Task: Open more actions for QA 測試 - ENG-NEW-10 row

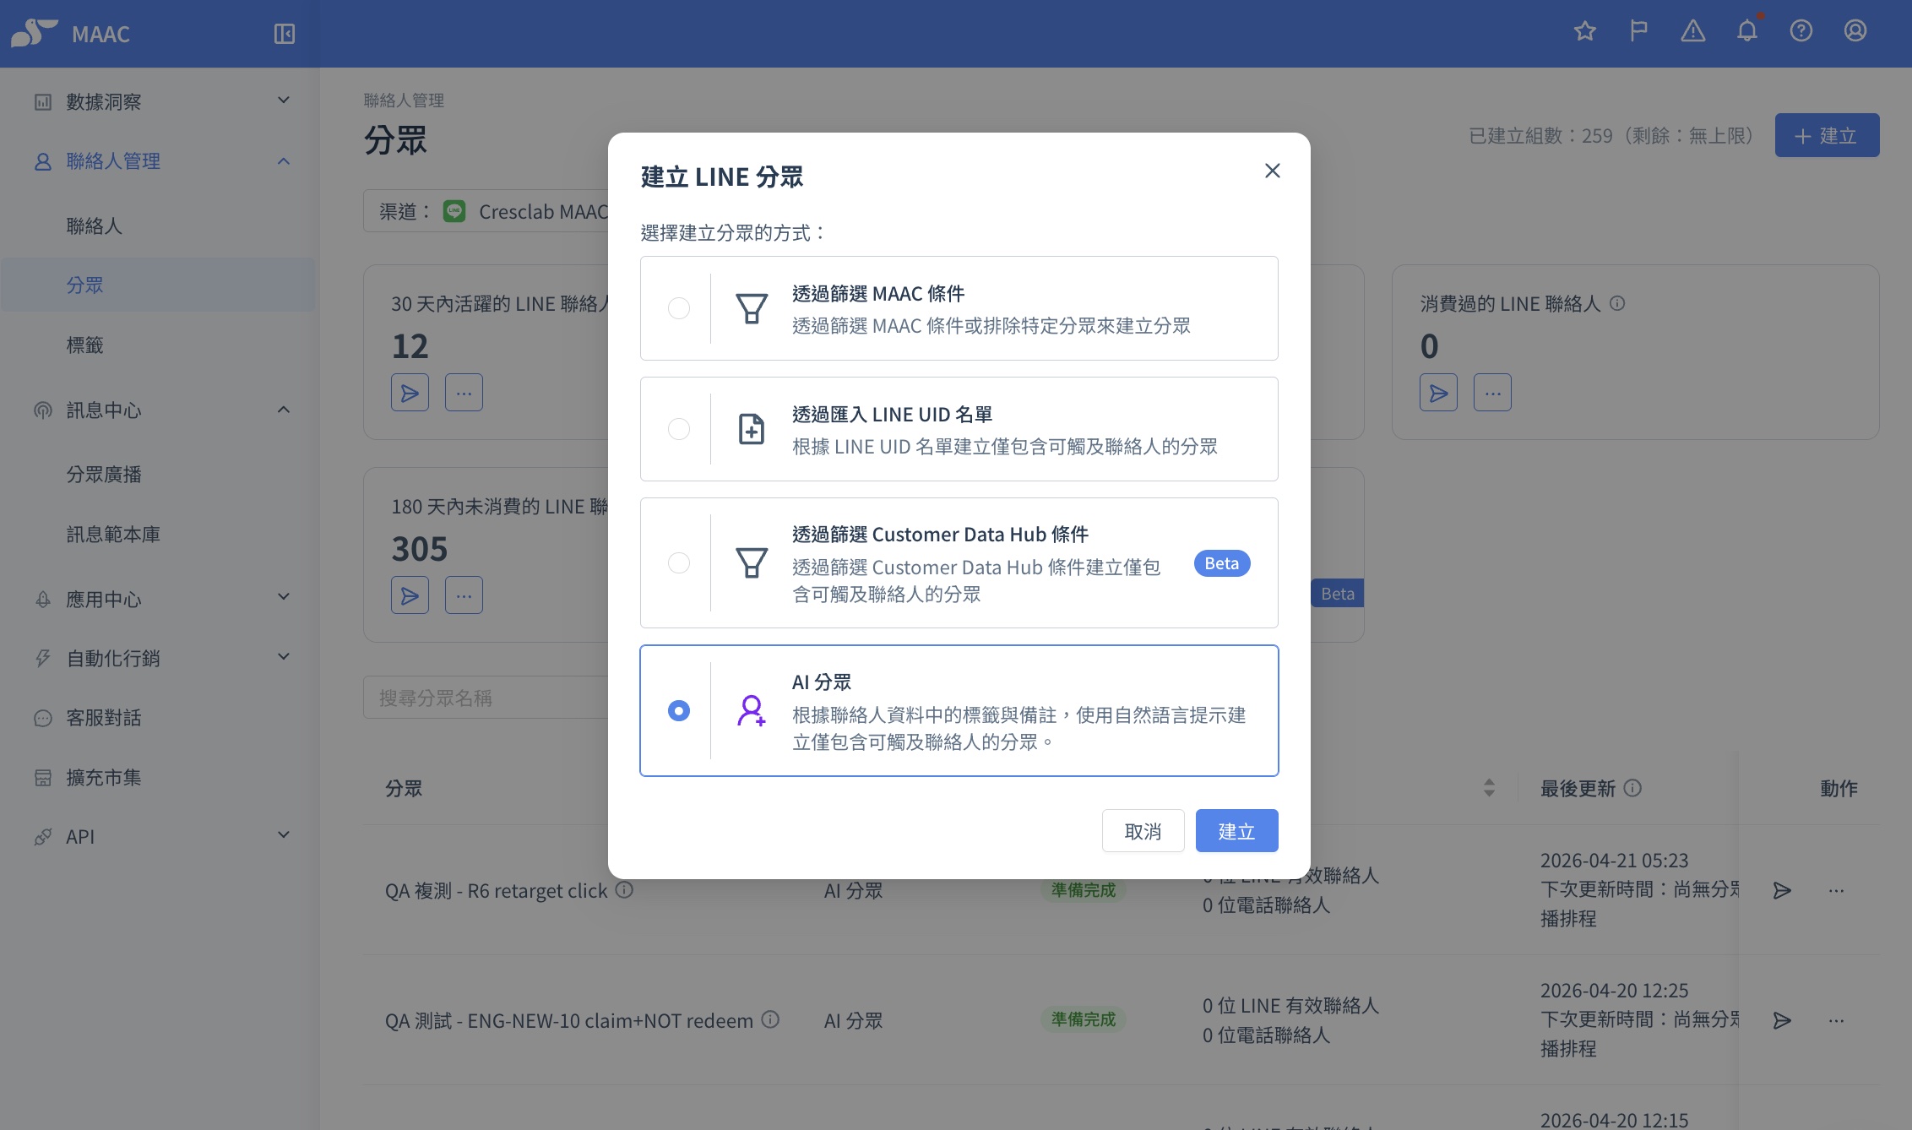Action: point(1836,1020)
